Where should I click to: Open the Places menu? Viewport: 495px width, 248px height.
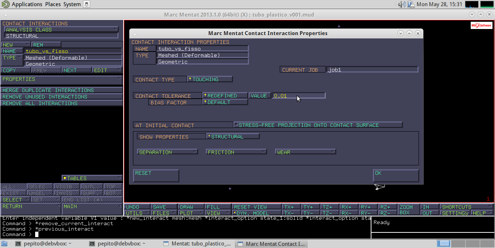coord(53,4)
